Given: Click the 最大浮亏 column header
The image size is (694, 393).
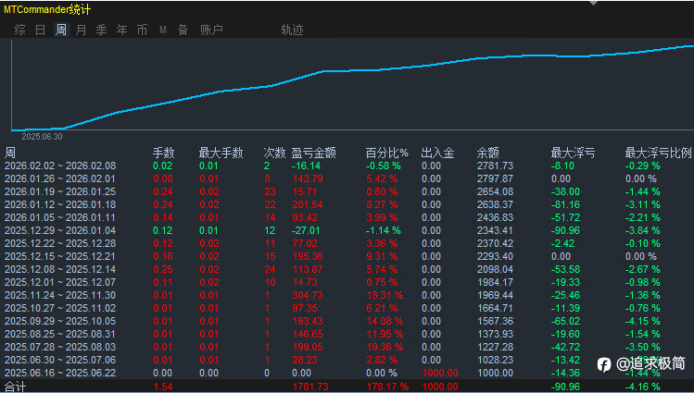Looking at the screenshot, I should (x=573, y=153).
